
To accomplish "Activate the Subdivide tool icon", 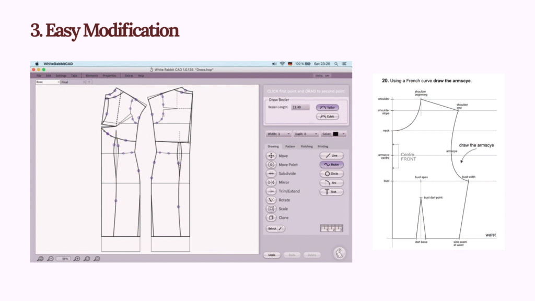I will pyautogui.click(x=271, y=173).
